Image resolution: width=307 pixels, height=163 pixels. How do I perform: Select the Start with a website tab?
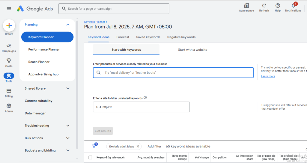[192, 50]
